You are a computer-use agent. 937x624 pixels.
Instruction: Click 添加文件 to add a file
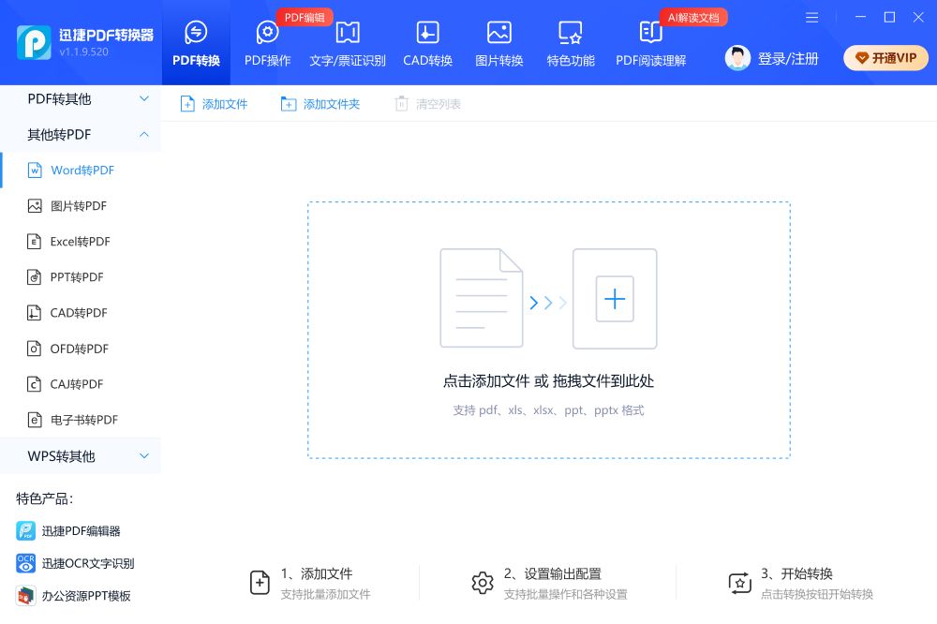pyautogui.click(x=214, y=104)
